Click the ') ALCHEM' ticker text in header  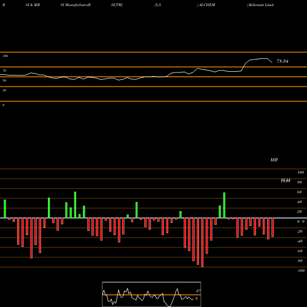(206, 5)
